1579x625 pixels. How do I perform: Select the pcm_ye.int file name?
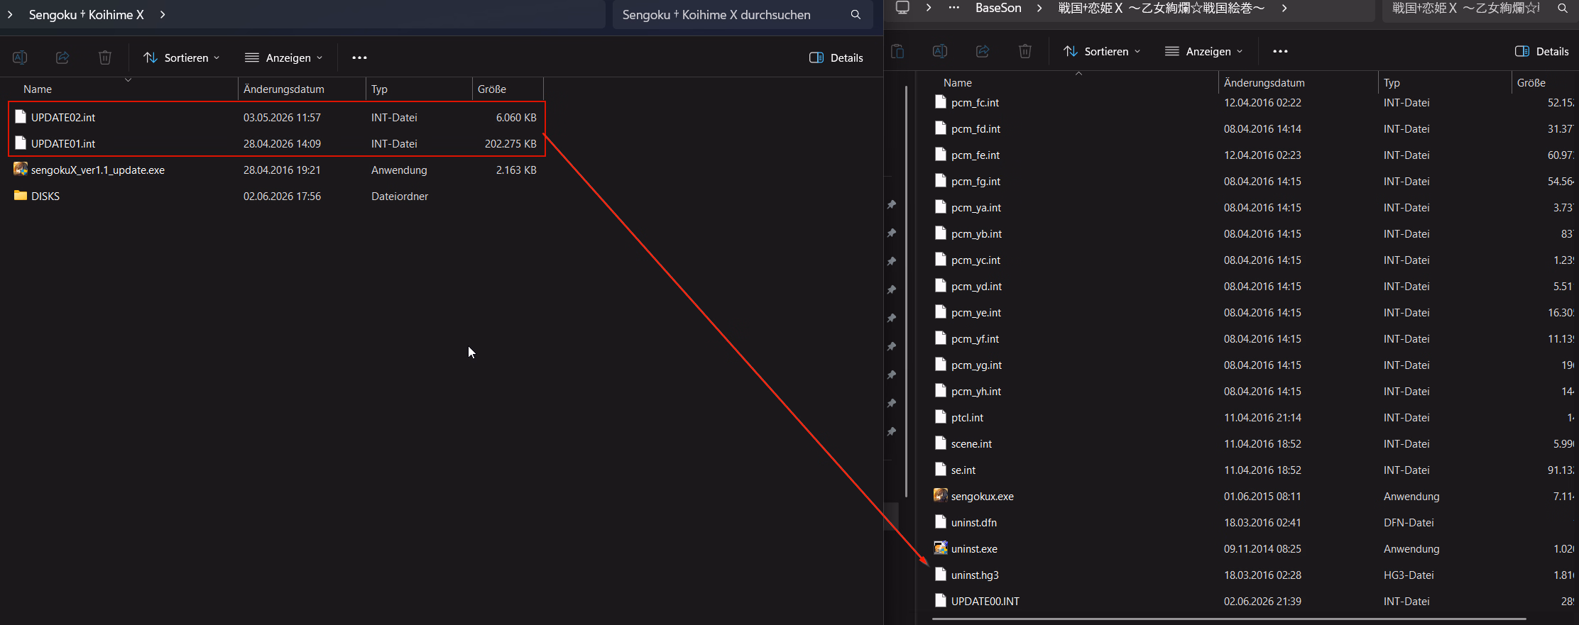click(x=976, y=312)
